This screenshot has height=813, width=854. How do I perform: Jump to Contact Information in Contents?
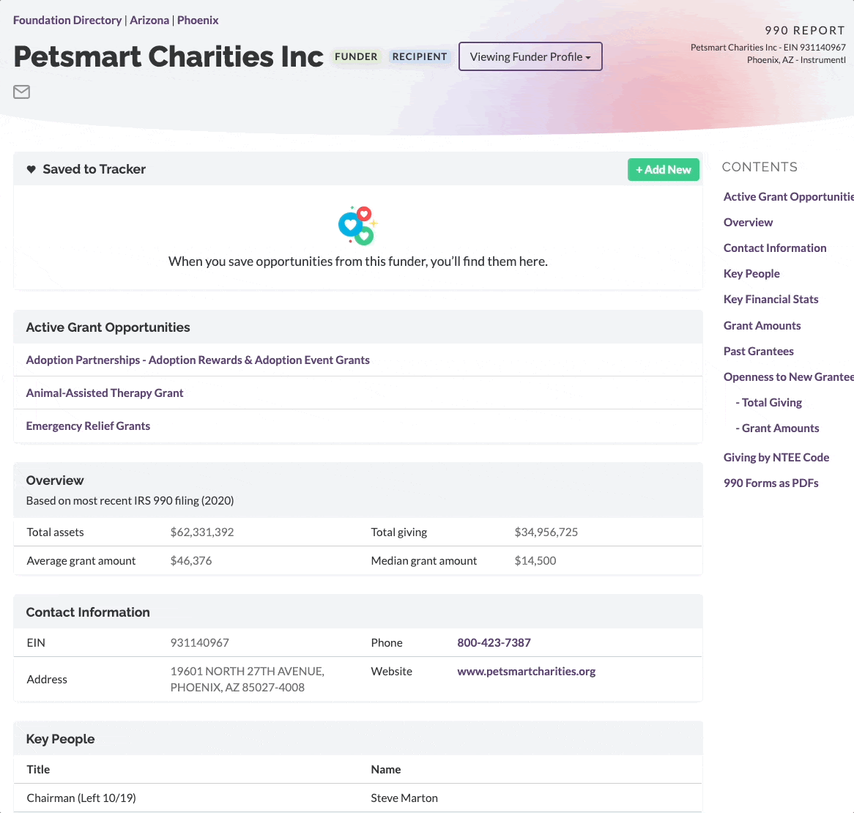(774, 248)
